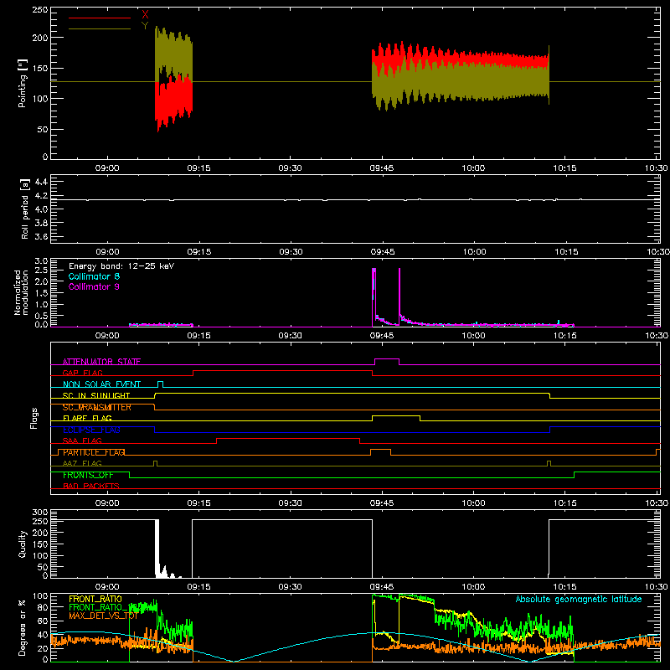This screenshot has height=670, width=670.
Task: Click the 3.6 tick on Roll period axis
Action: (x=41, y=236)
